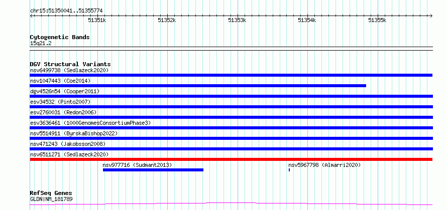Image resolution: width=447 pixels, height=210 pixels.
Task: Click the GLDN|NM_181789 gene label
Action: (x=51, y=199)
